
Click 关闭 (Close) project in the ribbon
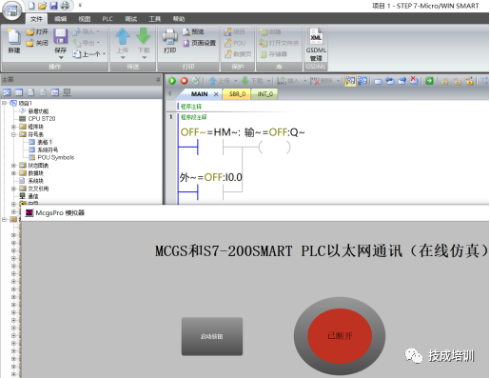37,43
